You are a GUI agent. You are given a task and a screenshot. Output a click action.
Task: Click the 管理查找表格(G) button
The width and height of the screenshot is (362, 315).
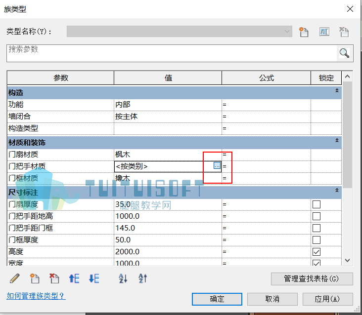click(x=312, y=279)
